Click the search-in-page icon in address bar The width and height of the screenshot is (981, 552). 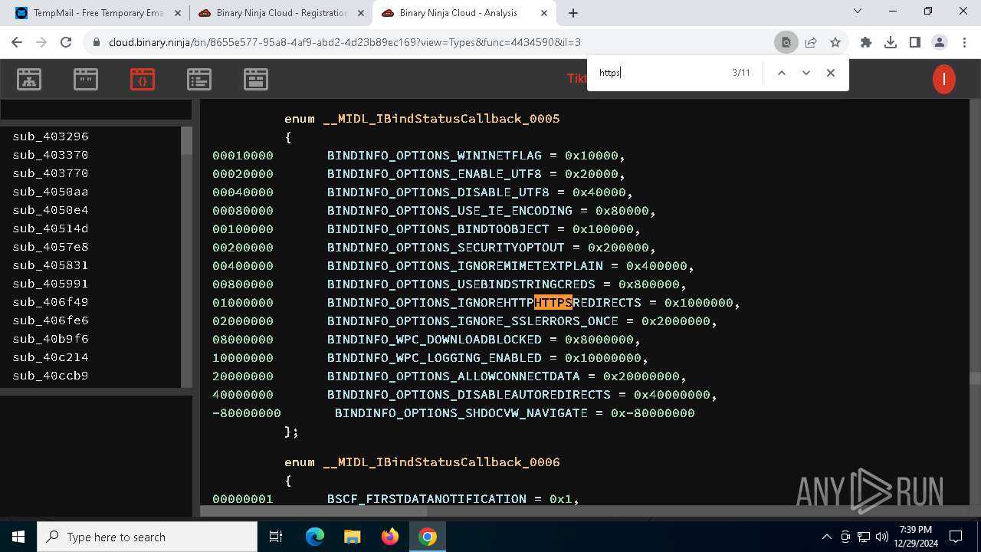coord(786,43)
